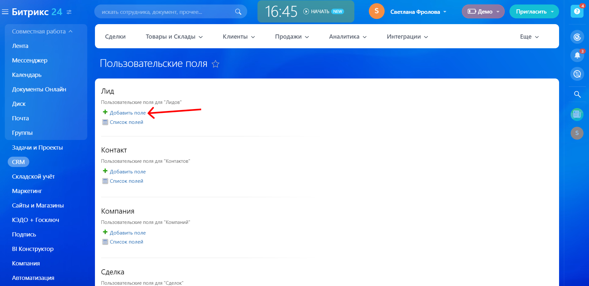Image resolution: width=589 pixels, height=286 pixels.
Task: Open the CoPilot swirl icon in right panel
Action: click(577, 37)
